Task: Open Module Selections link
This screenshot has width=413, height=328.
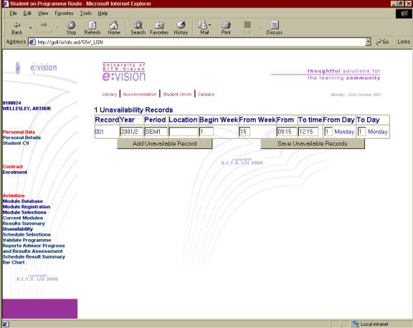Action: (x=24, y=212)
